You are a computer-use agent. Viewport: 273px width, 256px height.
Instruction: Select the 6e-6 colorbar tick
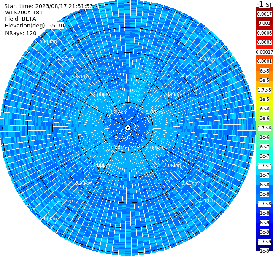[x=265, y=109]
